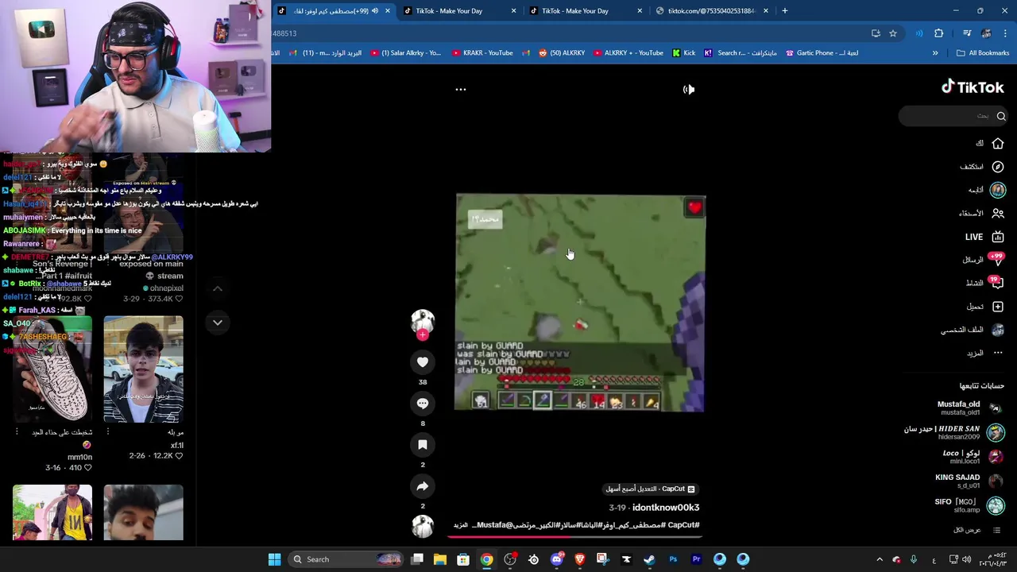This screenshot has height=572, width=1017.
Task: Open the Gartic Phone bookmark
Action: (822, 53)
